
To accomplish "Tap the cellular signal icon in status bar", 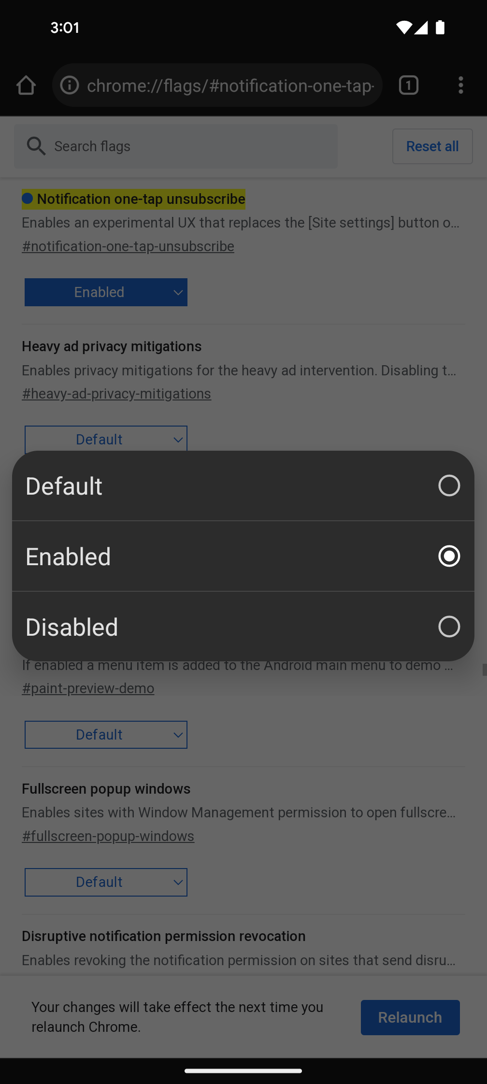I will click(x=421, y=28).
